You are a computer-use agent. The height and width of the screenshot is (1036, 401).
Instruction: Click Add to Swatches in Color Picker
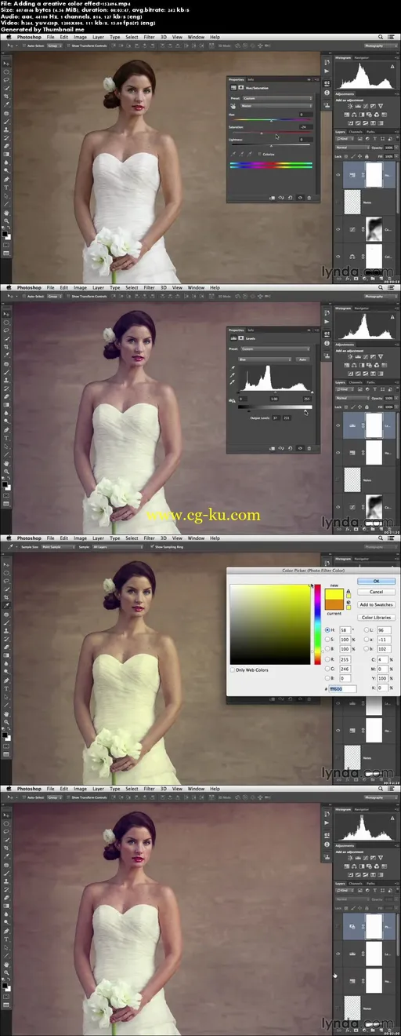(376, 604)
